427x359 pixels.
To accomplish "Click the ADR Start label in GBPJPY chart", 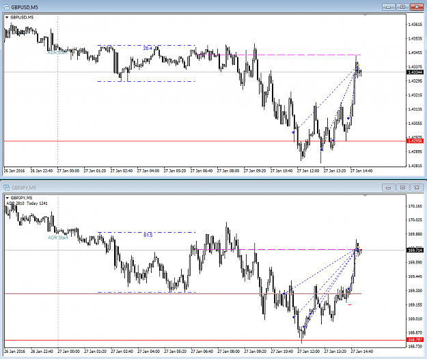I will click(58, 238).
